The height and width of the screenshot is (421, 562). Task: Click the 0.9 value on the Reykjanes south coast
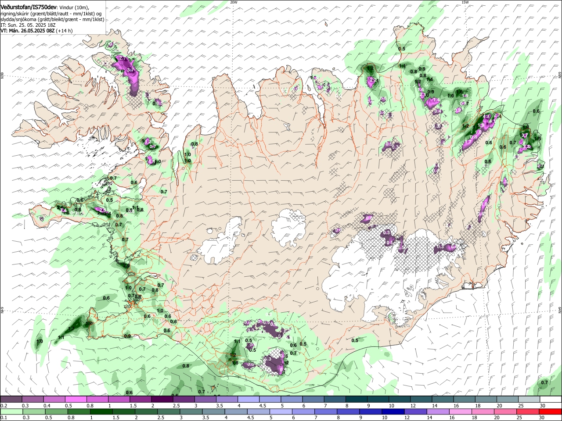click(x=128, y=336)
